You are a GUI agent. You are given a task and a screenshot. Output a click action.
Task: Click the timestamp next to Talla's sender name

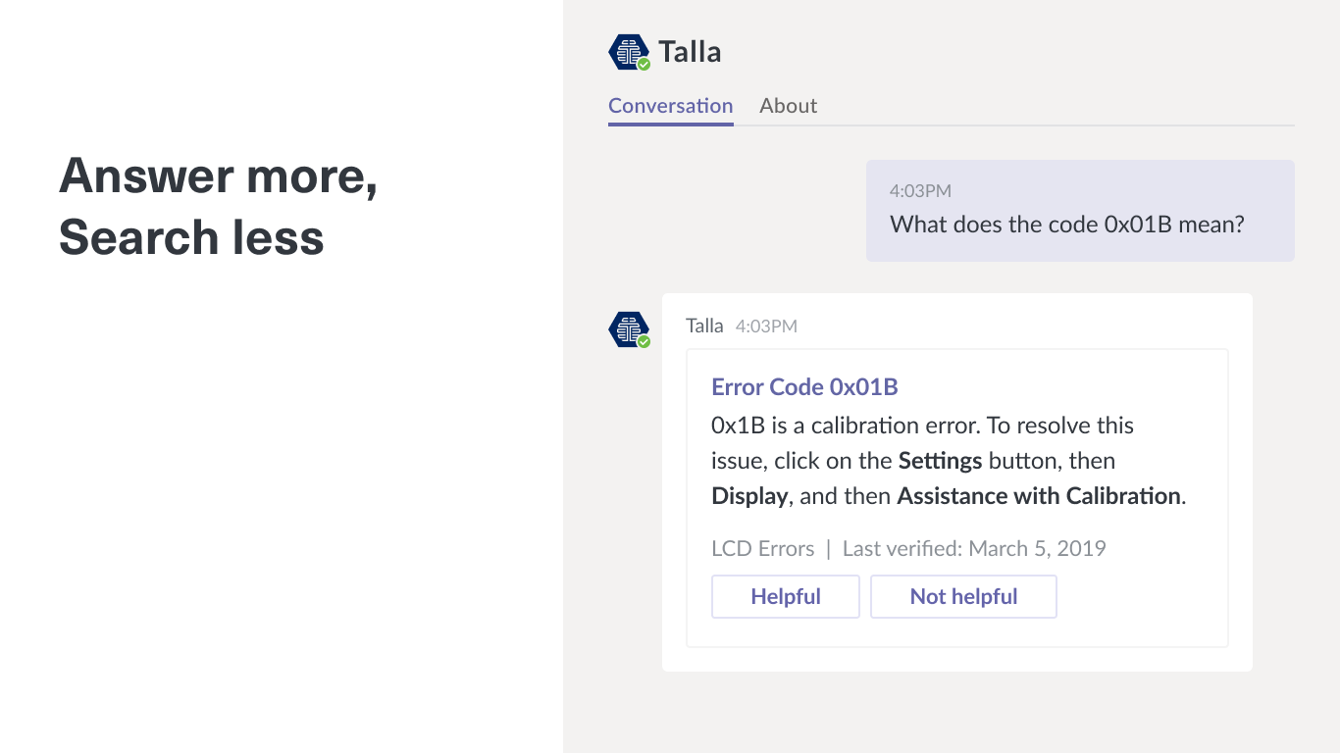pyautogui.click(x=766, y=326)
